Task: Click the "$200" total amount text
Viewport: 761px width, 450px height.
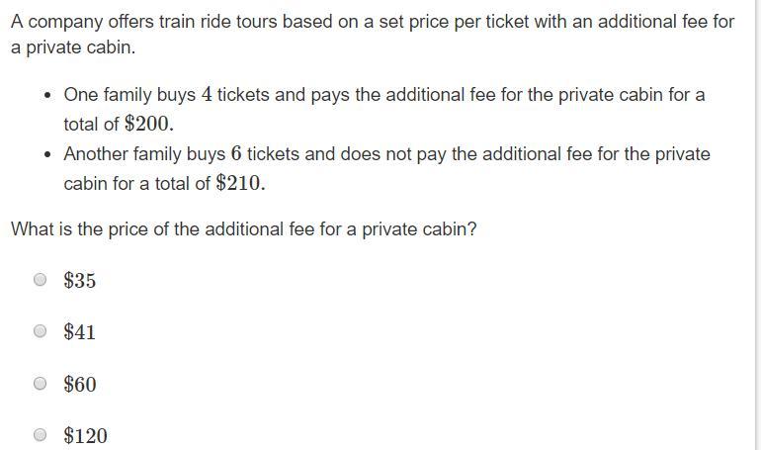Action: [x=148, y=124]
